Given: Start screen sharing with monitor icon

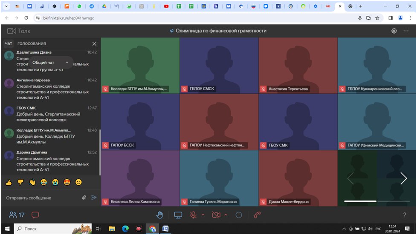Looking at the screenshot, I should click(x=178, y=215).
